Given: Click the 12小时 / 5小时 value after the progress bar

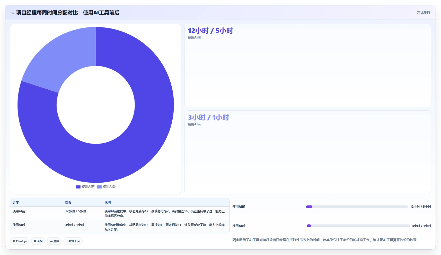Looking at the screenshot, I should [420, 207].
